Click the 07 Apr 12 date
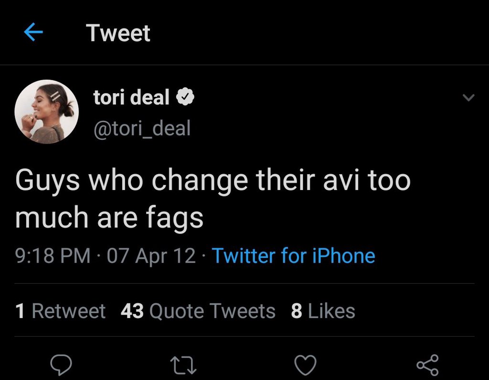 151,255
